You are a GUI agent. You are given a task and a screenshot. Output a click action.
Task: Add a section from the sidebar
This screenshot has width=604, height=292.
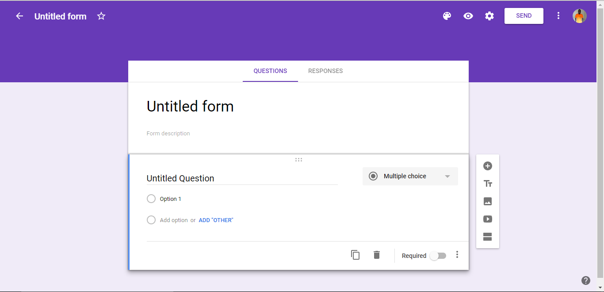click(x=488, y=237)
